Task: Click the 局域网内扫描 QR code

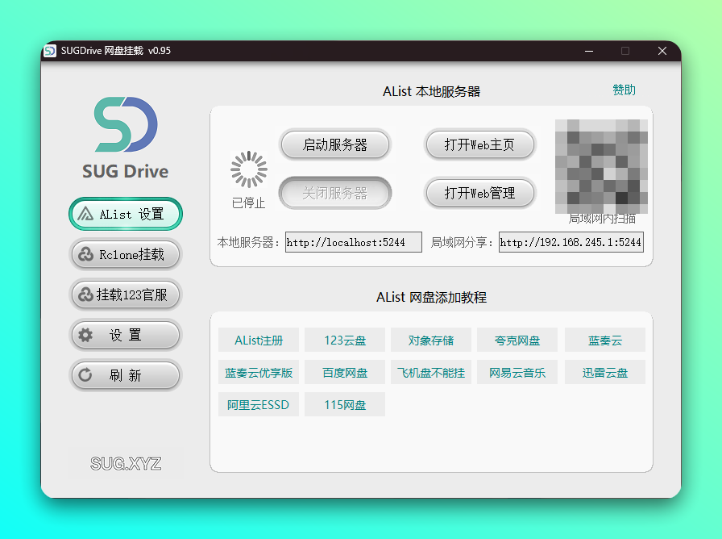Action: (601, 165)
